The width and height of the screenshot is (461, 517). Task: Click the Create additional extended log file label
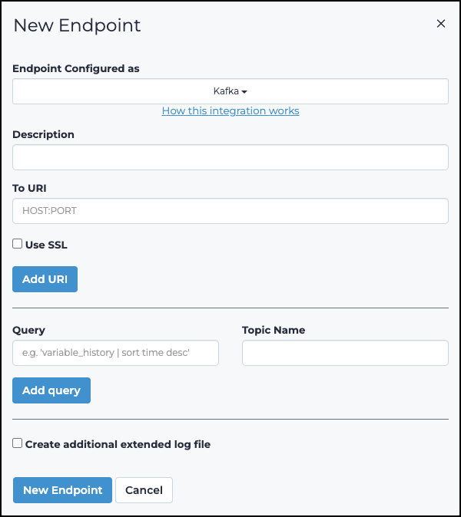[x=118, y=444]
